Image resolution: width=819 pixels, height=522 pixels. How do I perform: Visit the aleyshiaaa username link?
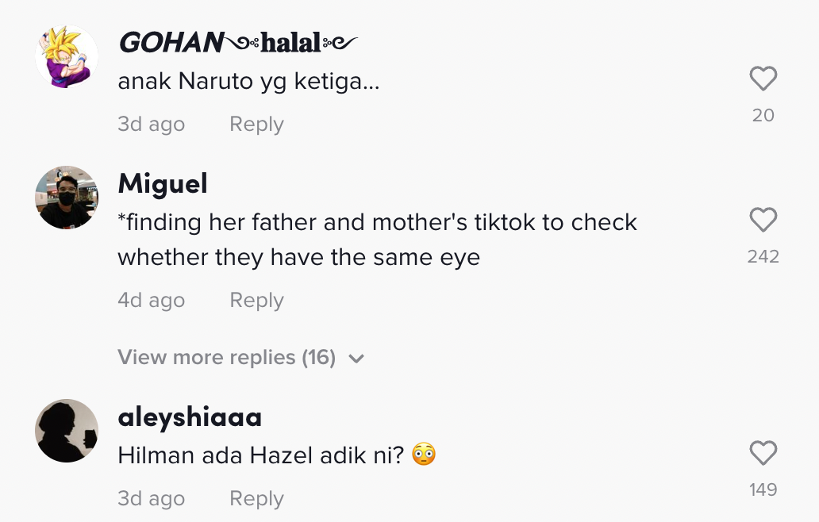pyautogui.click(x=190, y=417)
